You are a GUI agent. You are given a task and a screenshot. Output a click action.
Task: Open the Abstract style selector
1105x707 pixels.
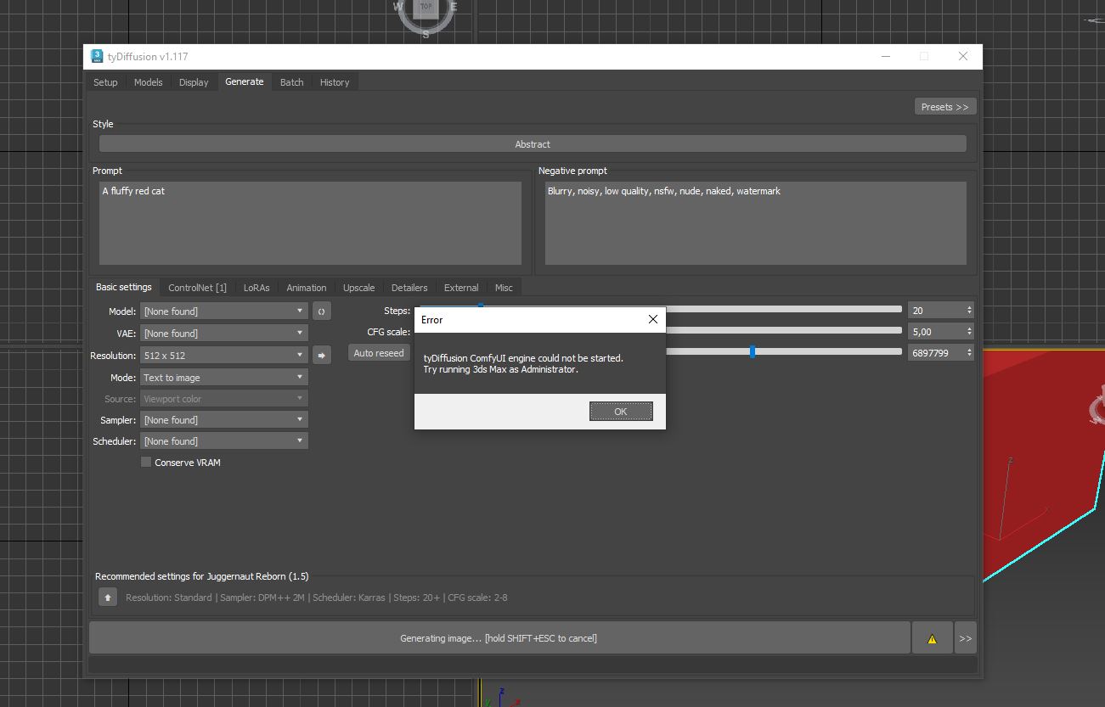533,144
